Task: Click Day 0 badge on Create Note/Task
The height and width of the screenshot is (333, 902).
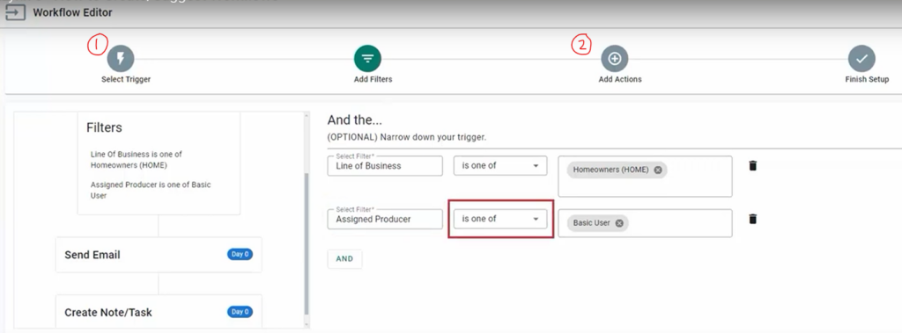Action: point(240,312)
